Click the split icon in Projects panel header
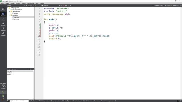Image resolution: width=182 pixels, height=102 pixels. (31, 6)
